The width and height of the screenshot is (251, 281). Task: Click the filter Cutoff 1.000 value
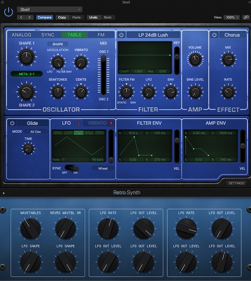[x=138, y=71]
